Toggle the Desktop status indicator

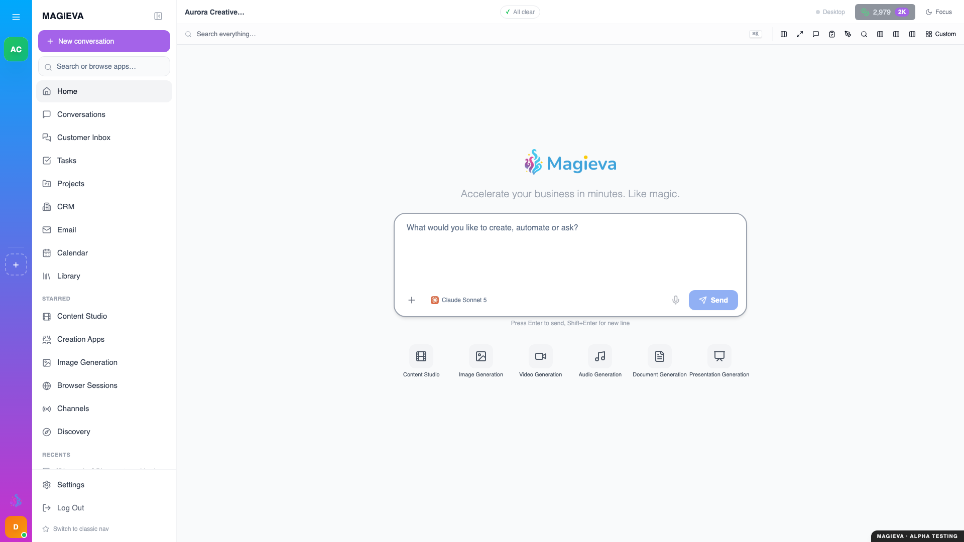830,12
